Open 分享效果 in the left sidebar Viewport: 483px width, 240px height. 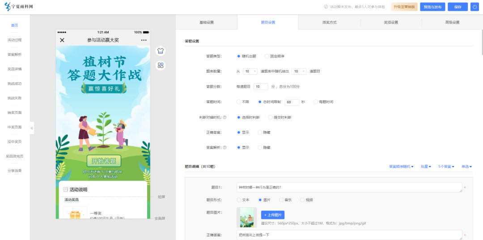[x=15, y=170]
